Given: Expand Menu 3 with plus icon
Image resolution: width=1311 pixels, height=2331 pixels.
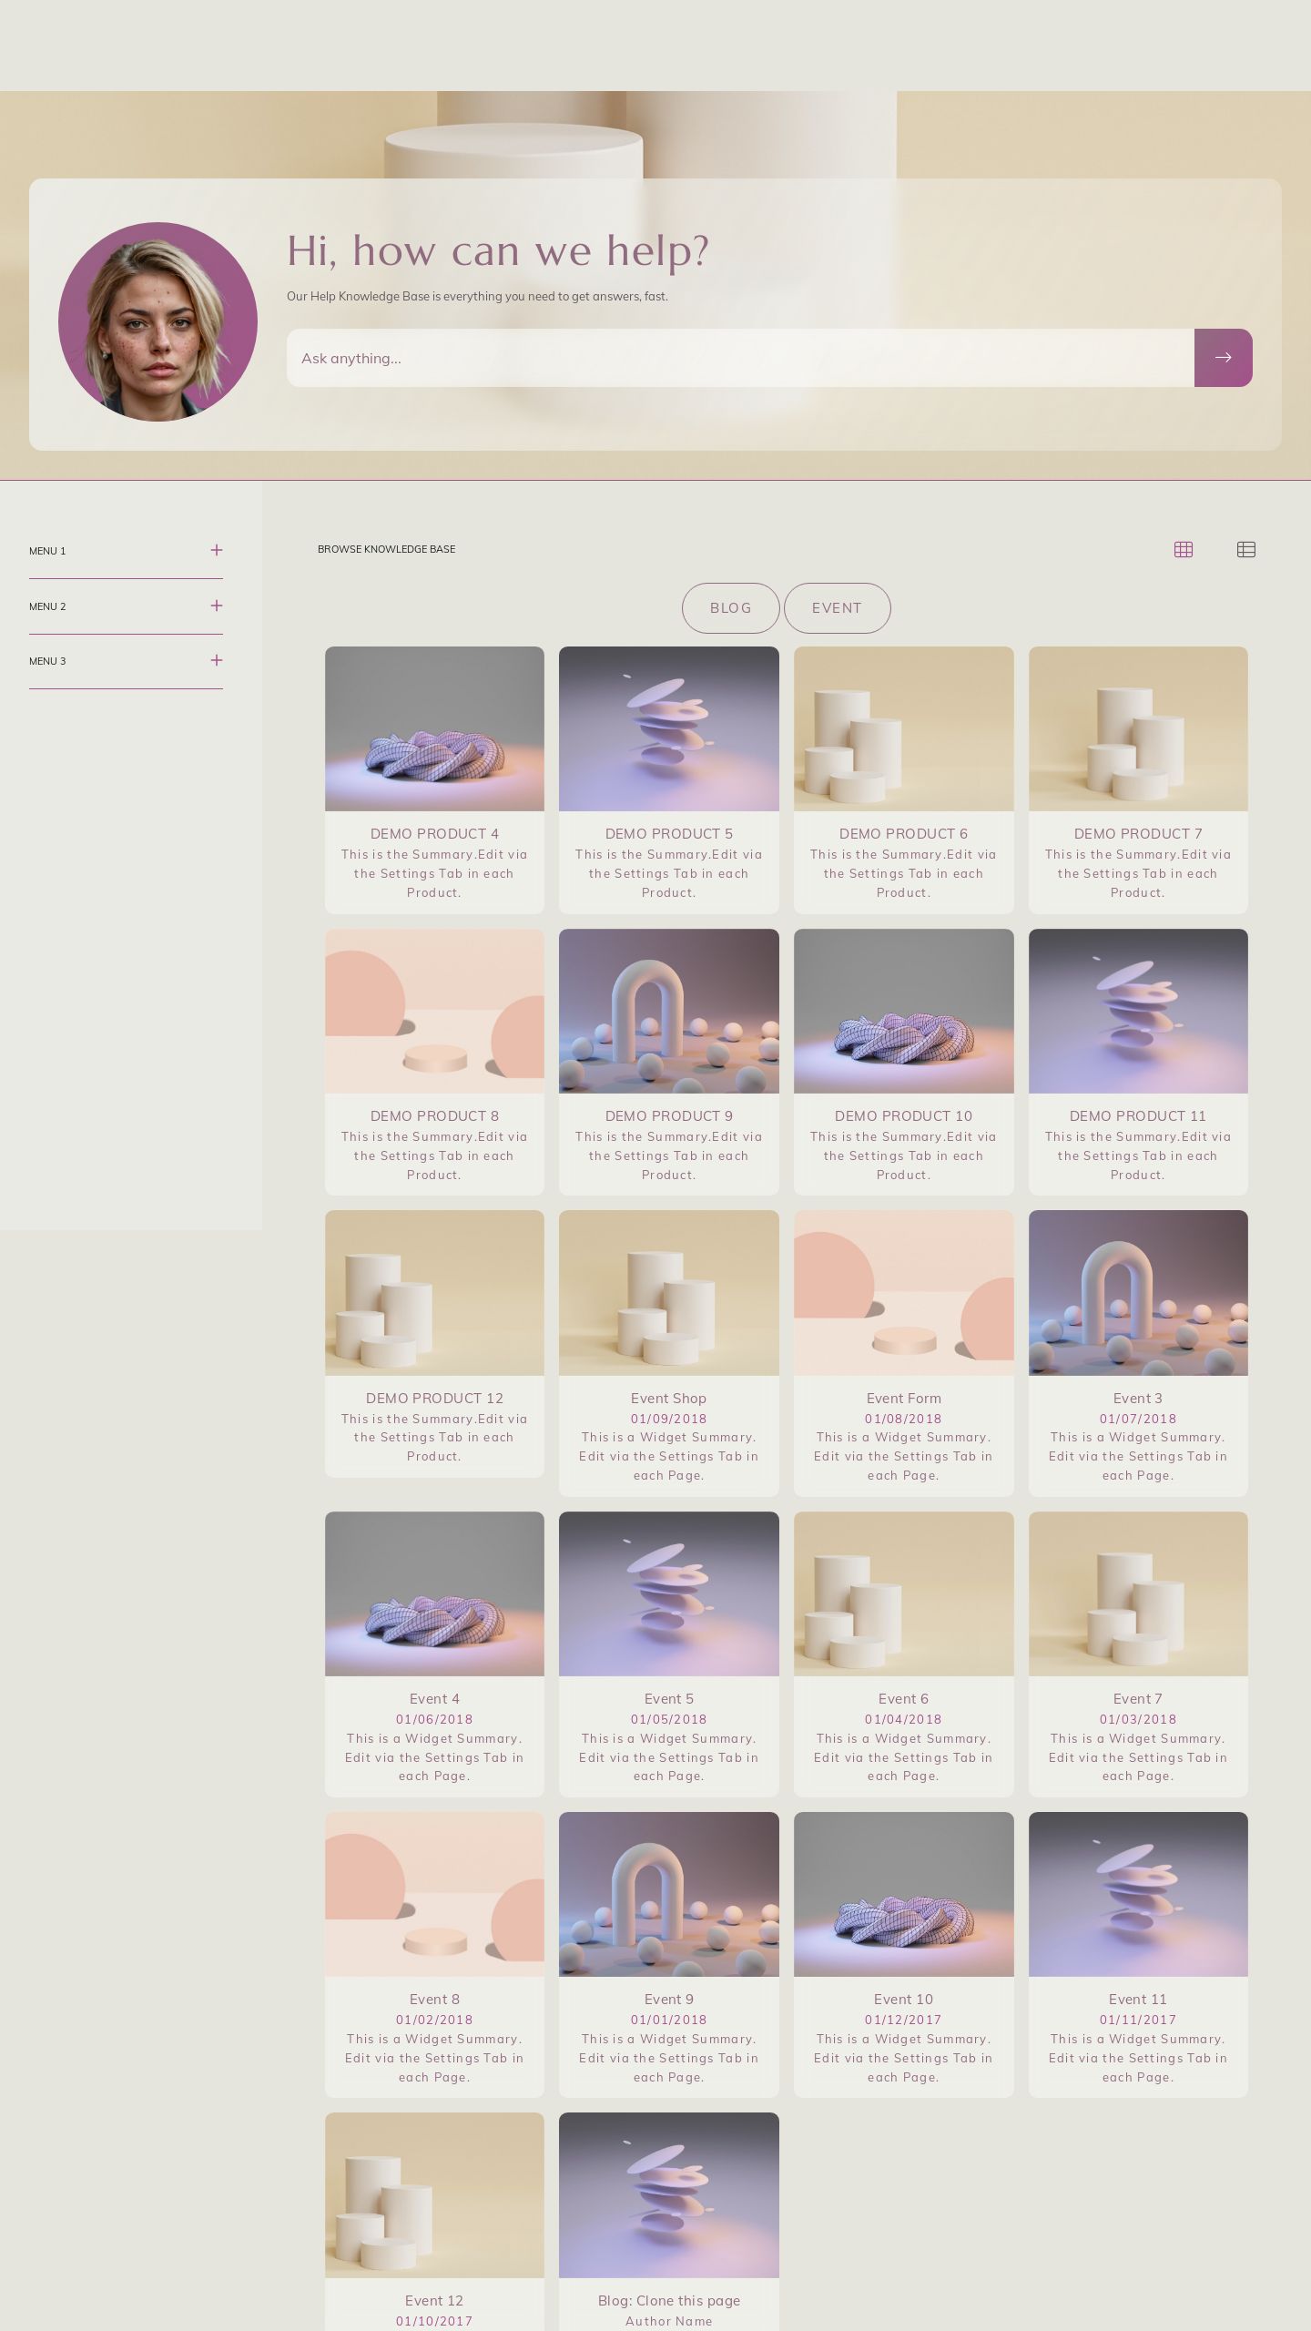Looking at the screenshot, I should [217, 660].
